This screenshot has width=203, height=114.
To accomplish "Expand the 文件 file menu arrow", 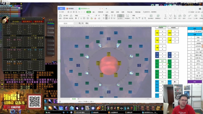I will click(65, 12).
